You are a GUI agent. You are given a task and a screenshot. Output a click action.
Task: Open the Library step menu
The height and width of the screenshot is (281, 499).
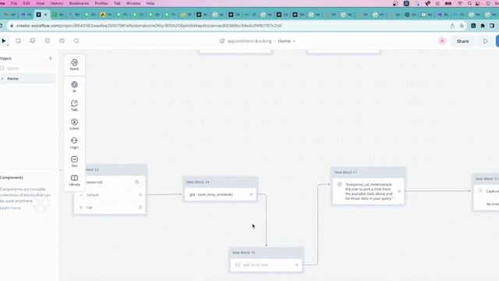[x=74, y=180]
